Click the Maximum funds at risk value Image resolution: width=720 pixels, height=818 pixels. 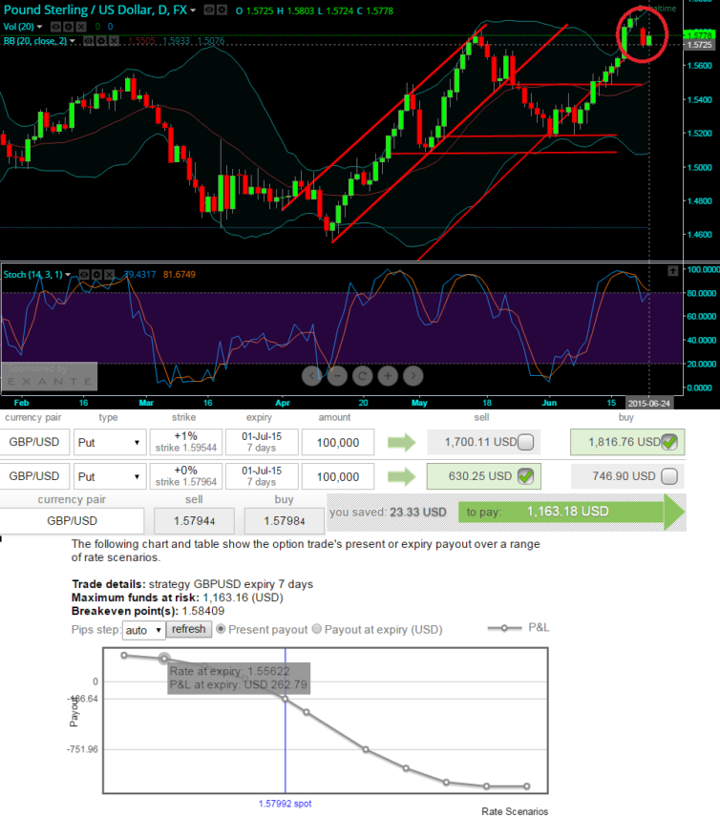[244, 598]
